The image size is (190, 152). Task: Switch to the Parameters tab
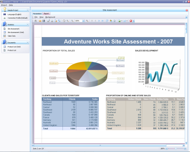[37, 14]
